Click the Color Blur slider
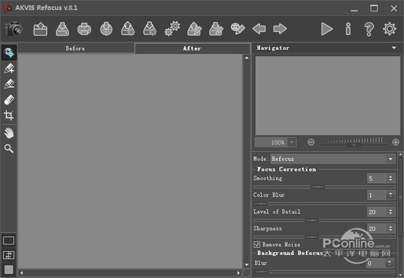Screen dimensions: 404x278 tap(325, 203)
